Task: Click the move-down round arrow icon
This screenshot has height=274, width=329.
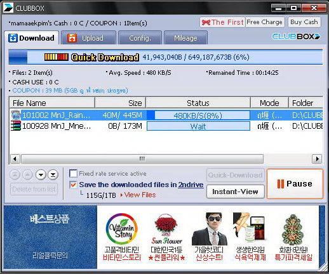Action: pos(41,174)
